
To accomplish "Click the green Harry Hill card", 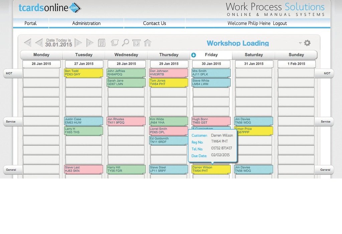I will [x=126, y=169].
